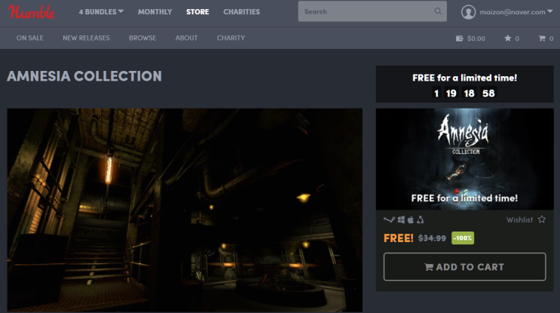Add game to Wishlist via star
560x313 pixels.
click(x=542, y=219)
